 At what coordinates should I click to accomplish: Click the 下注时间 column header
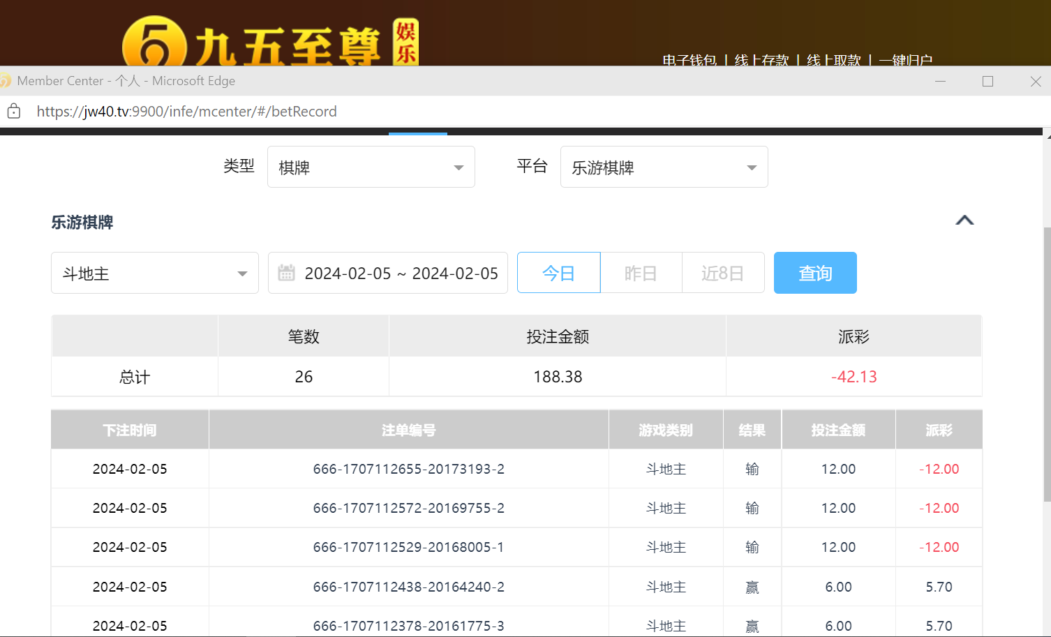tap(130, 430)
